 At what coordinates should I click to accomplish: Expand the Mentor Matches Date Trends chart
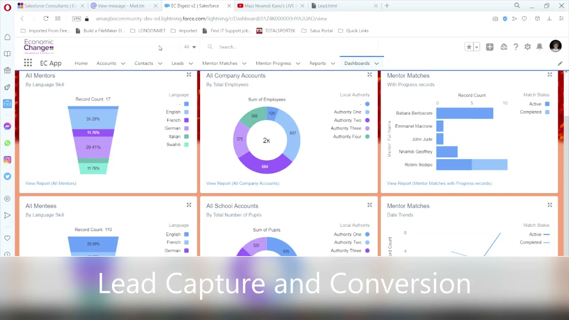550,205
